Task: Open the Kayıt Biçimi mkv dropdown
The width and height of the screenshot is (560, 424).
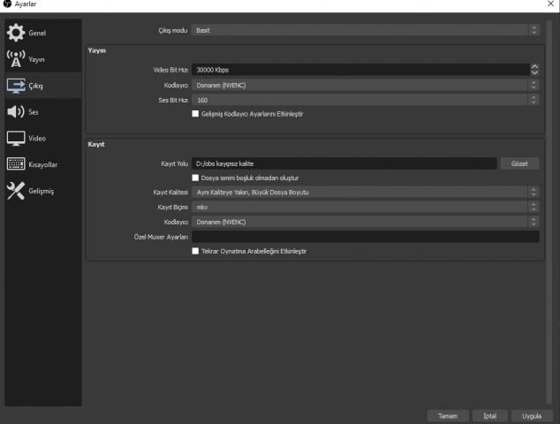Action: click(x=365, y=207)
